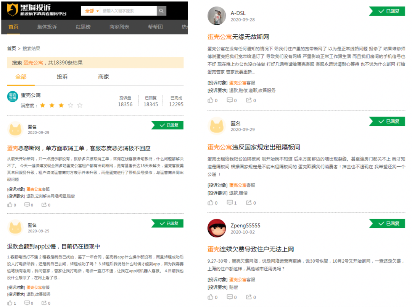Click the 黑猫投诉 site logo
This screenshot has width=412, height=307.
click(x=29, y=10)
